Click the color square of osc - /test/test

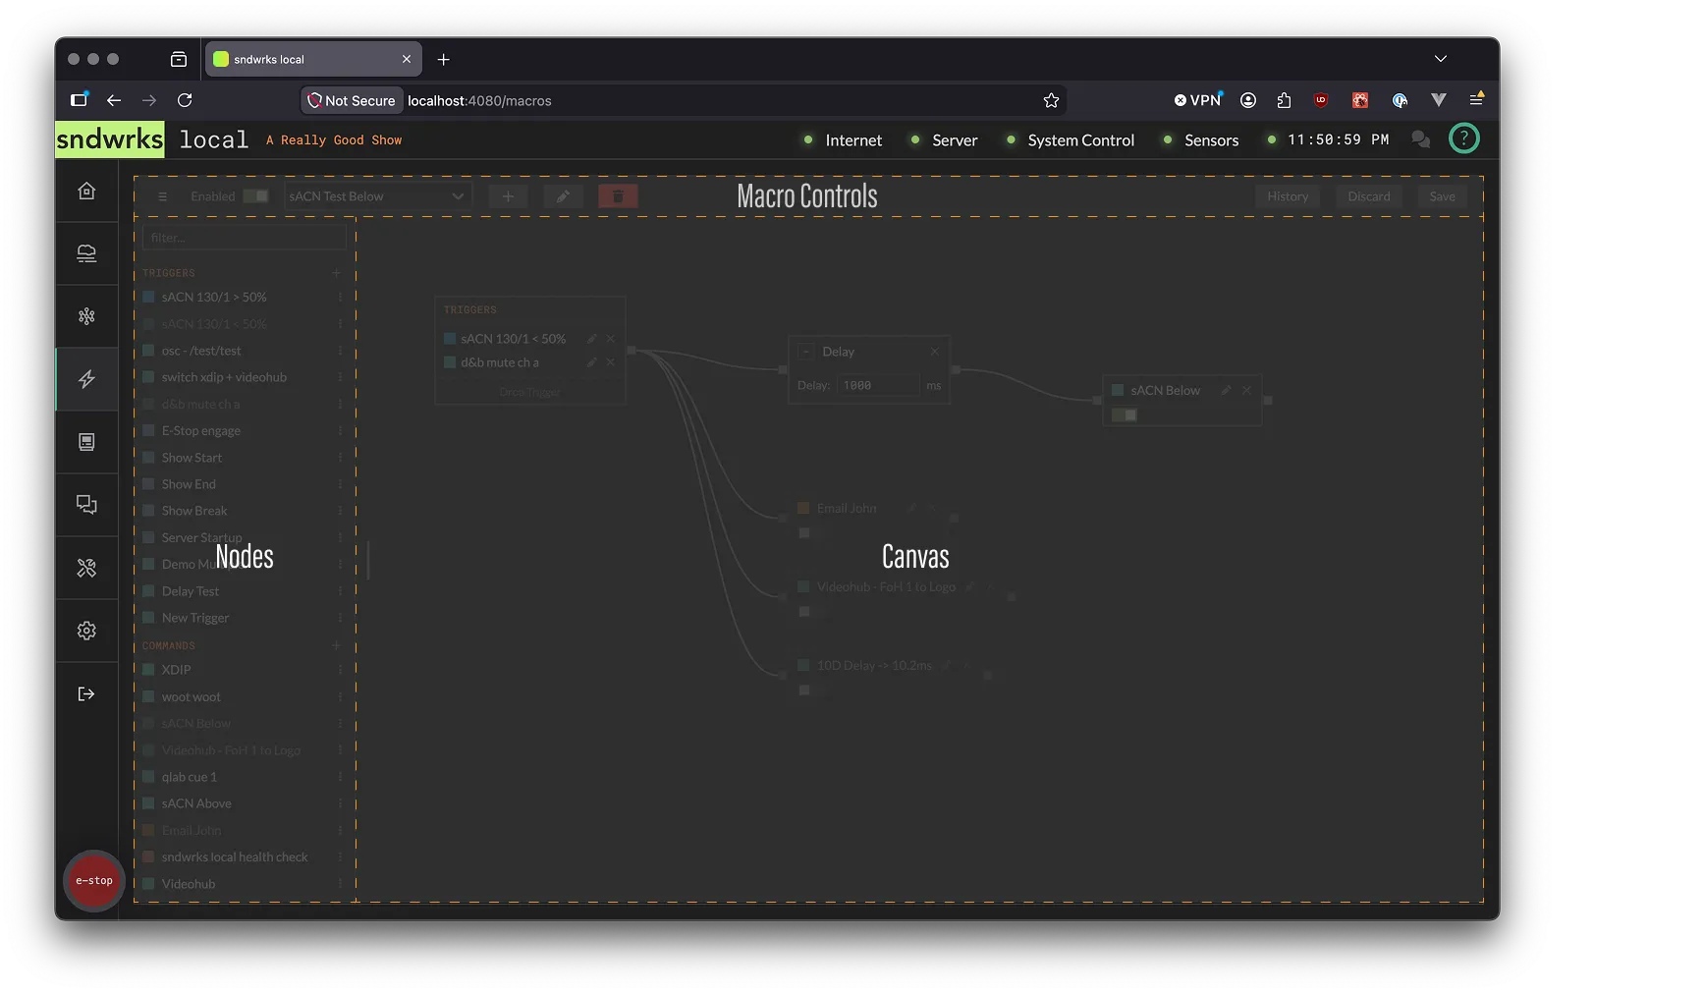pyautogui.click(x=149, y=351)
